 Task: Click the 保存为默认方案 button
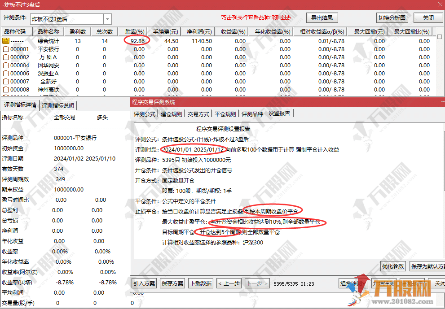pos(427,266)
